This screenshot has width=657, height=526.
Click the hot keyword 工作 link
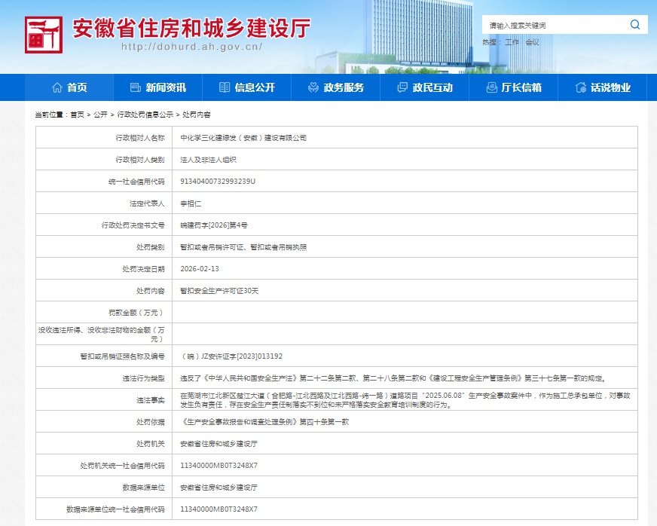point(512,42)
